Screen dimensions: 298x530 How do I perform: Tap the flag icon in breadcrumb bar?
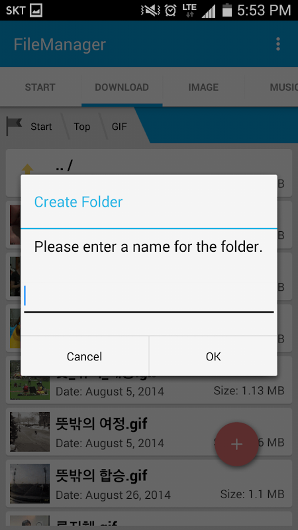pyautogui.click(x=14, y=127)
